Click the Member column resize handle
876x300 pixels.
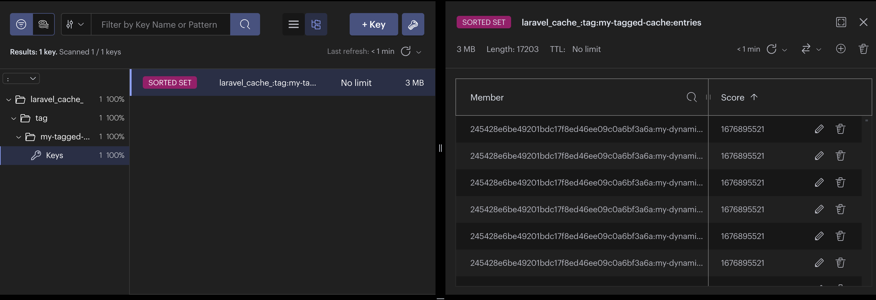tap(708, 97)
